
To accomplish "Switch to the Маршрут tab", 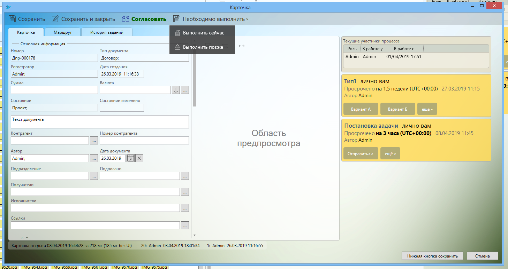I will click(63, 32).
